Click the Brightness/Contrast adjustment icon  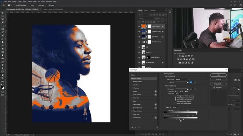point(180,56)
